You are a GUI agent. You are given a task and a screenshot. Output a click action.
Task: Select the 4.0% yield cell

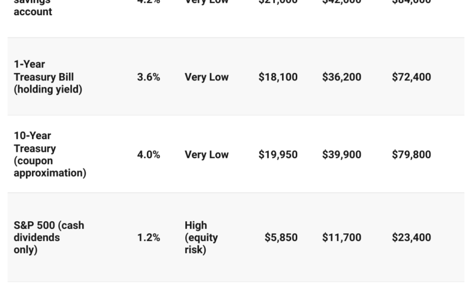(x=148, y=154)
